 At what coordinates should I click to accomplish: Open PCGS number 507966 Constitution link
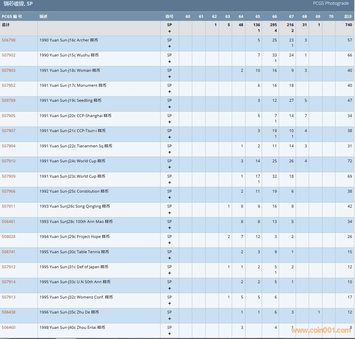[x=9, y=191]
